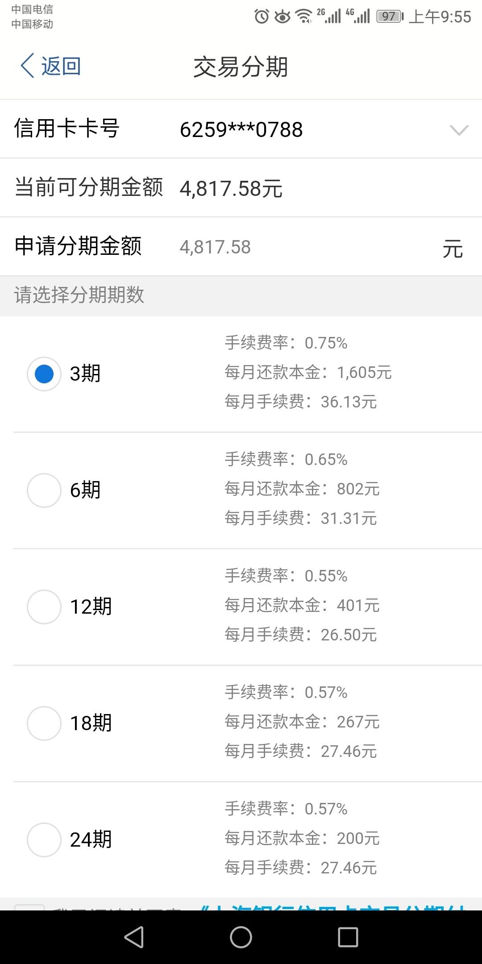This screenshot has width=482, height=964.
Task: Edit the 申请分期金额 amount field
Action: [x=308, y=247]
